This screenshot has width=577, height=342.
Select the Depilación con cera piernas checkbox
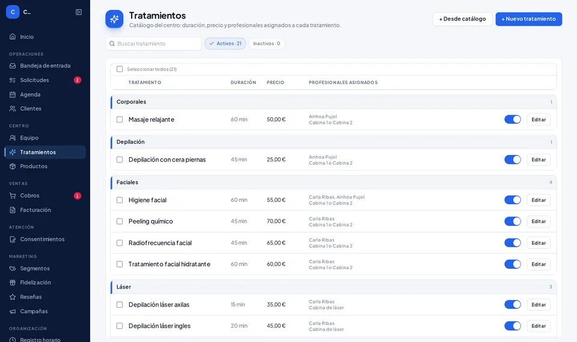pyautogui.click(x=120, y=159)
